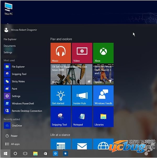157x158 pixels.
Task: Open the globe browser on taskbar
Action: point(55,154)
